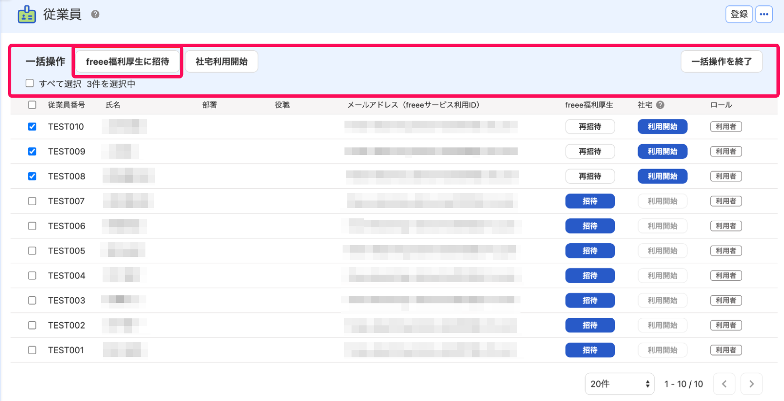Viewport: 784px width, 401px height.
Task: Click the 部署 column header
Action: coord(210,105)
